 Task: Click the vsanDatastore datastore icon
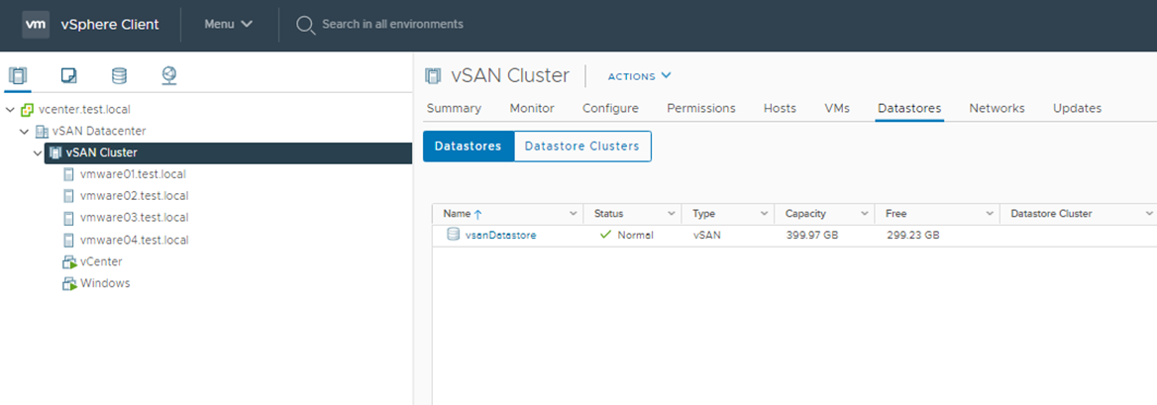pyautogui.click(x=453, y=235)
